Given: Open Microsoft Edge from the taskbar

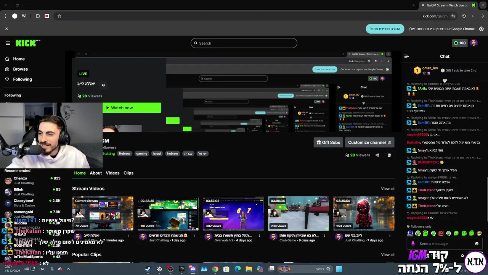Looking at the screenshot, I should (x=238, y=269).
